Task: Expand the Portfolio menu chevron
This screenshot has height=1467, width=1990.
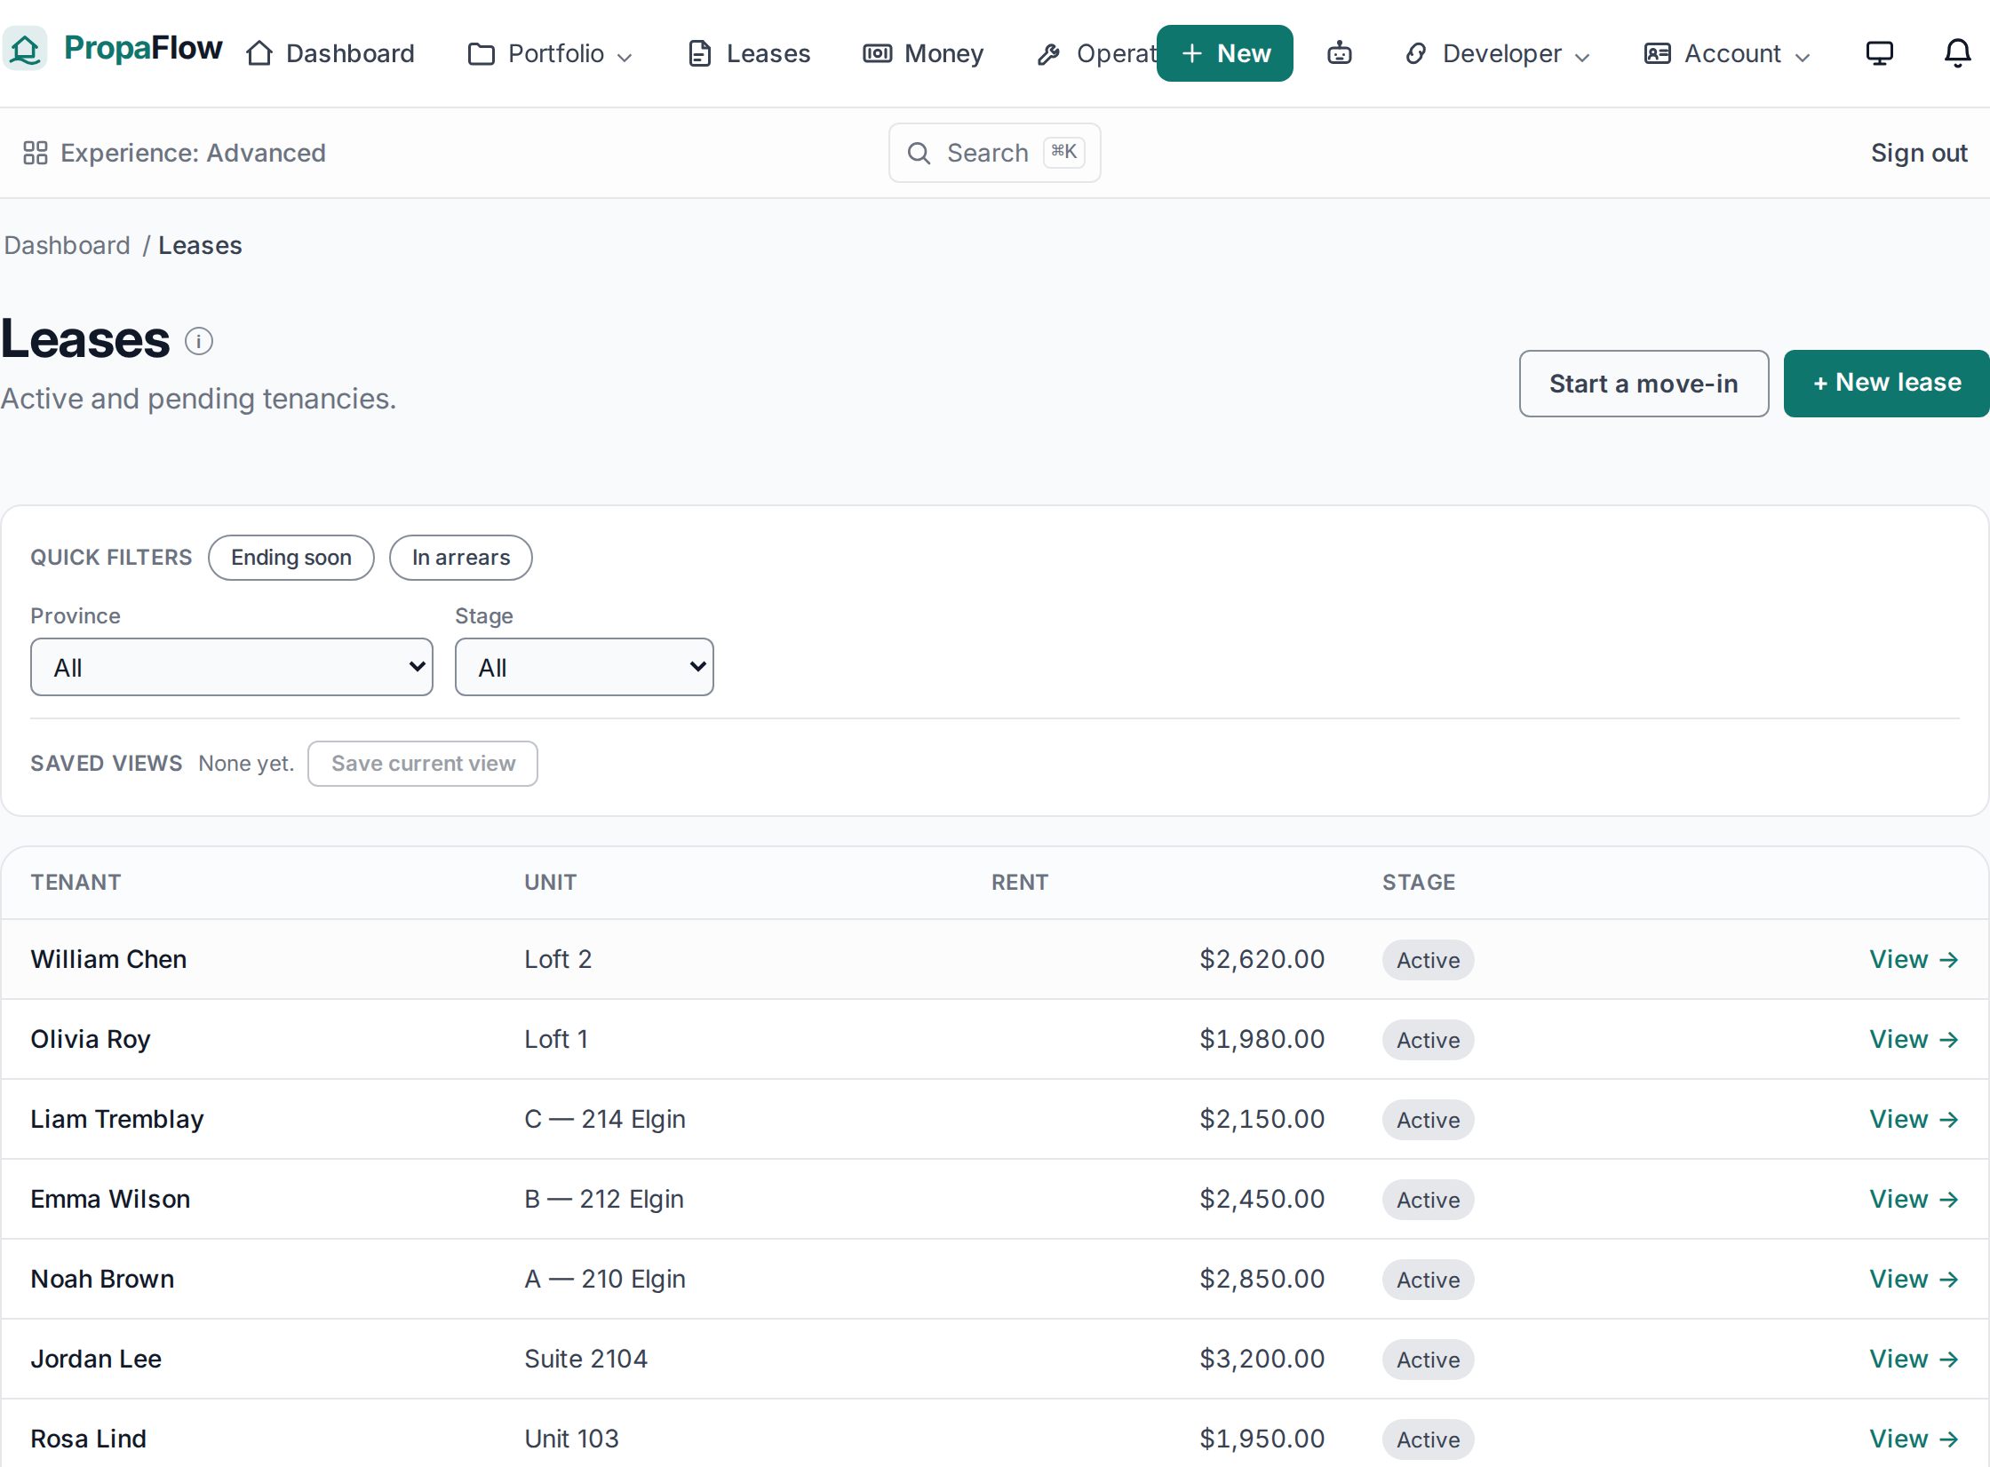Action: (x=625, y=57)
